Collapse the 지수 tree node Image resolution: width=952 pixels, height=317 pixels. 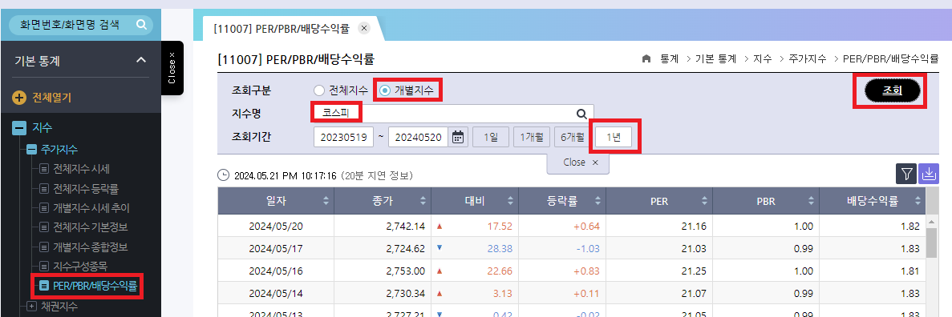[x=19, y=128]
